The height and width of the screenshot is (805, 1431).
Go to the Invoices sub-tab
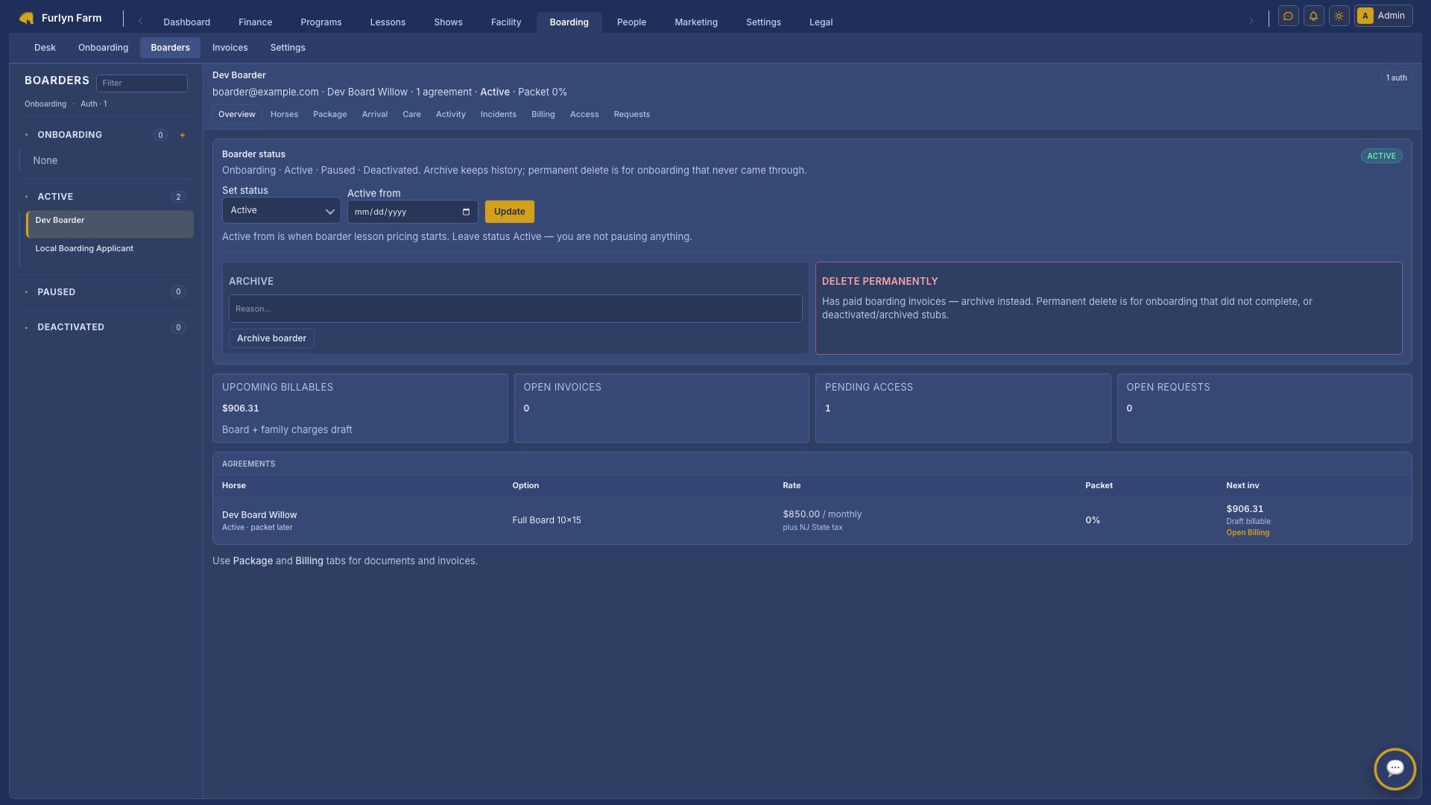230,48
